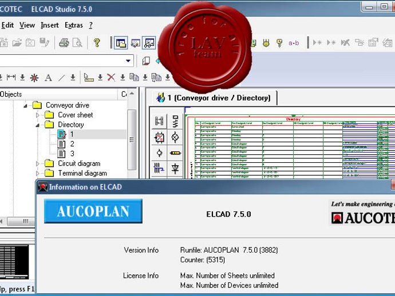Click the grayed properties form icon
This screenshot has height=296, width=395.
pos(373,43)
